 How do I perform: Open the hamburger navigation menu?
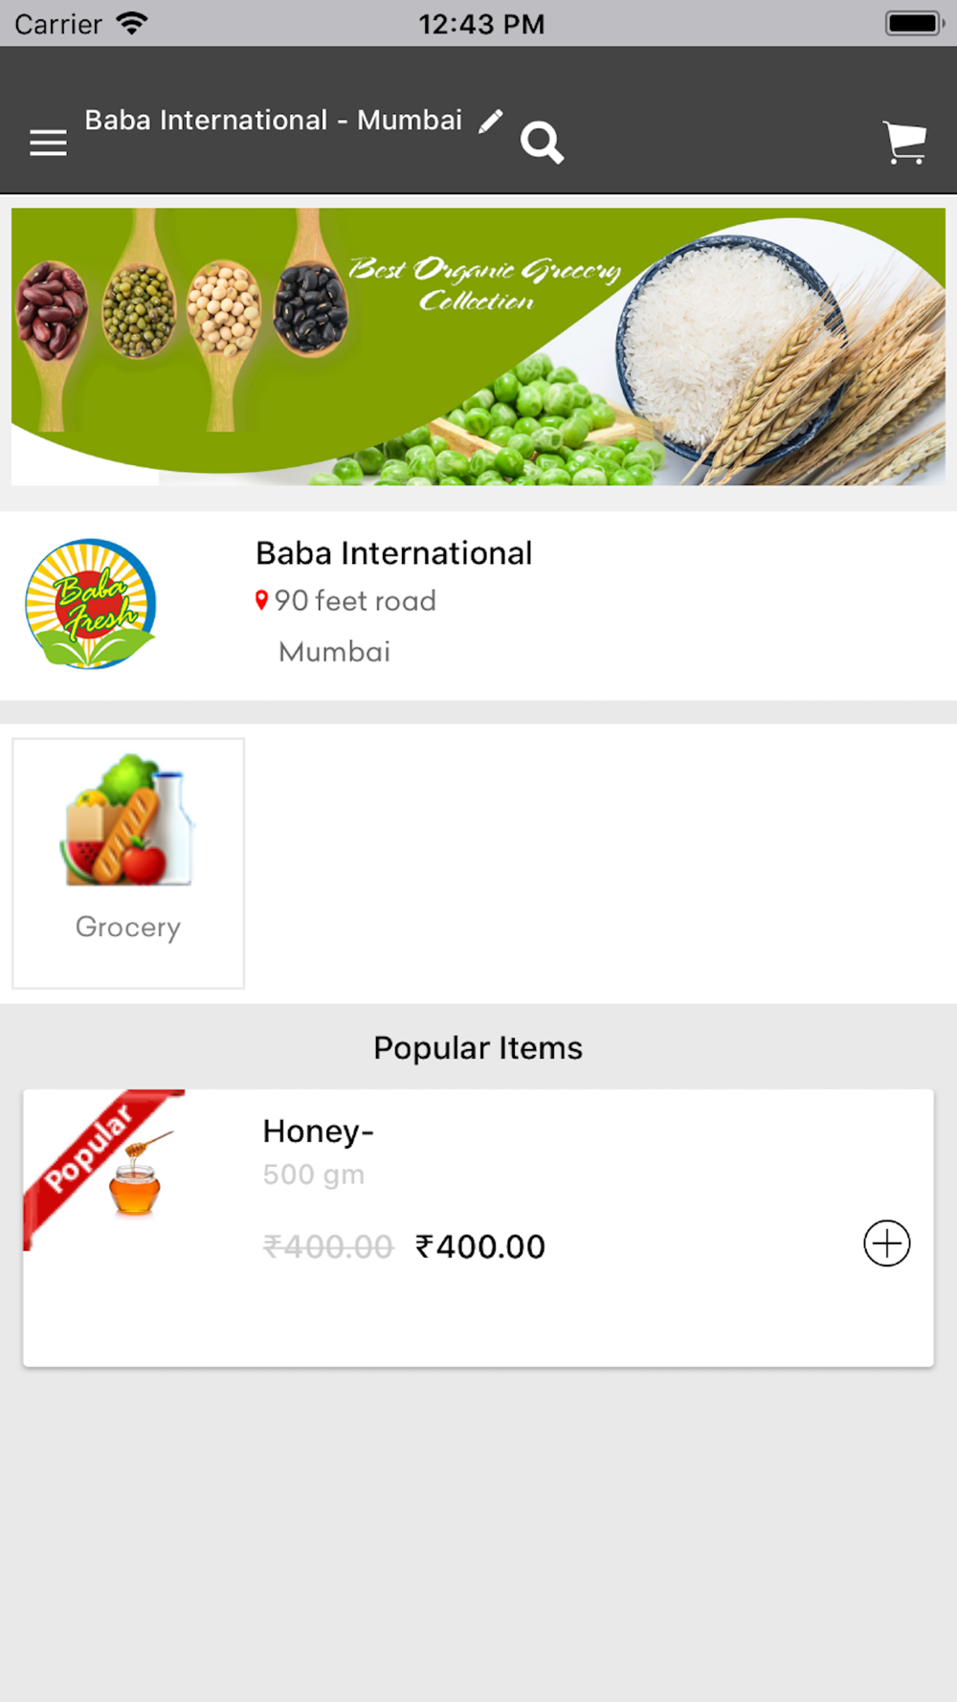coord(48,144)
